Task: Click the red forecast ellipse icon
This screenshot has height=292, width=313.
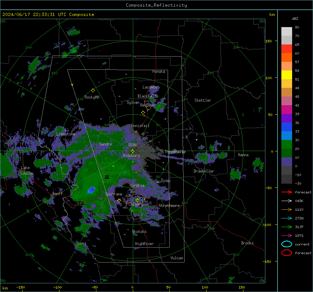Action: tap(287, 253)
